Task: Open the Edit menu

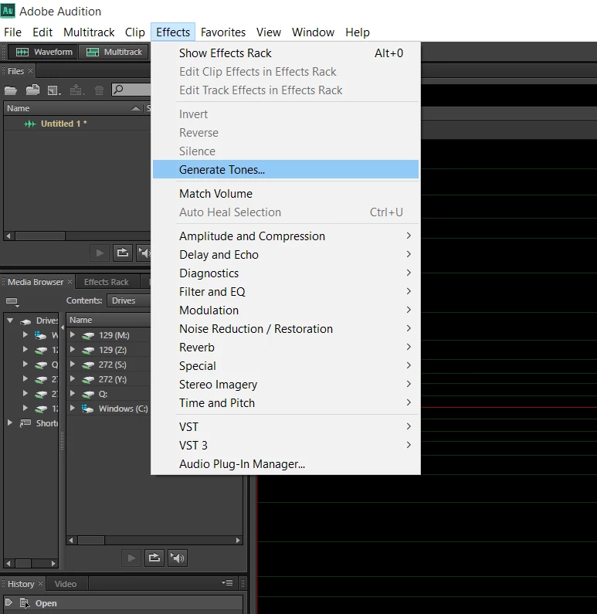Action: coord(42,32)
